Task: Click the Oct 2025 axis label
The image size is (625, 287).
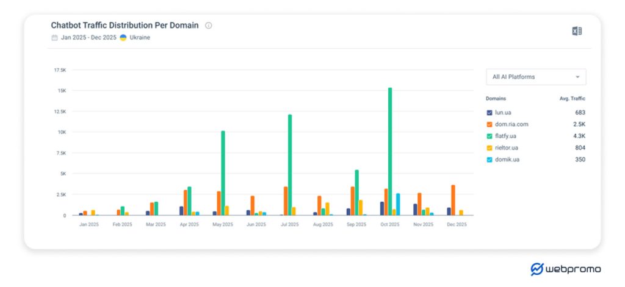Action: point(390,224)
